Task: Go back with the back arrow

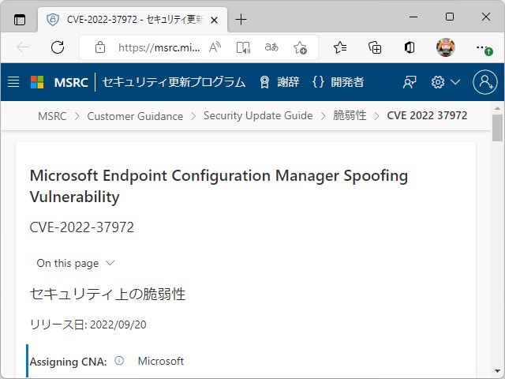Action: tap(23, 47)
